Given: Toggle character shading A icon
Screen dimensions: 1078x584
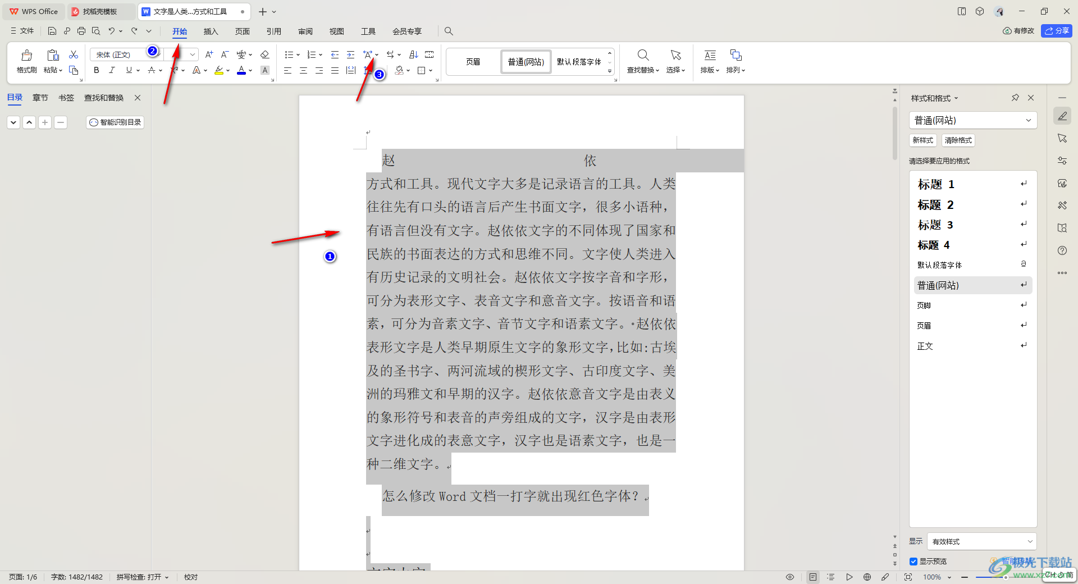Looking at the screenshot, I should tap(265, 70).
